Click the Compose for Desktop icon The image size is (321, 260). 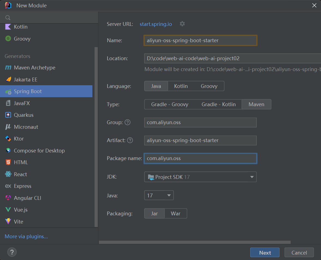[x=8, y=151]
